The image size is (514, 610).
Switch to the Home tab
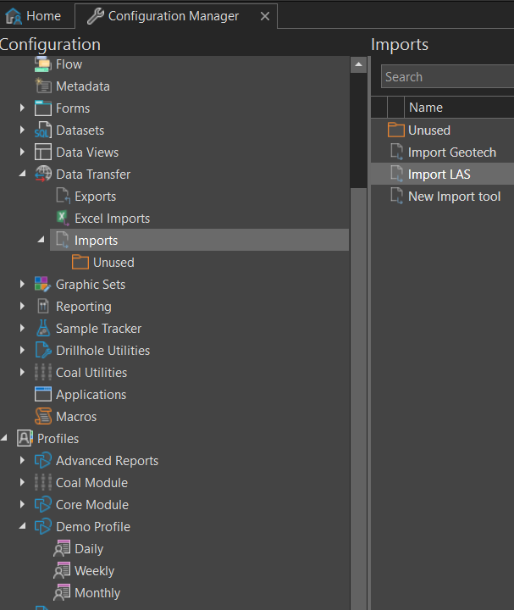[x=34, y=16]
